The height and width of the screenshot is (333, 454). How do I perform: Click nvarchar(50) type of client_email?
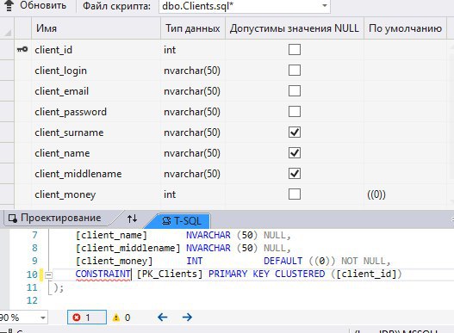pyautogui.click(x=193, y=91)
